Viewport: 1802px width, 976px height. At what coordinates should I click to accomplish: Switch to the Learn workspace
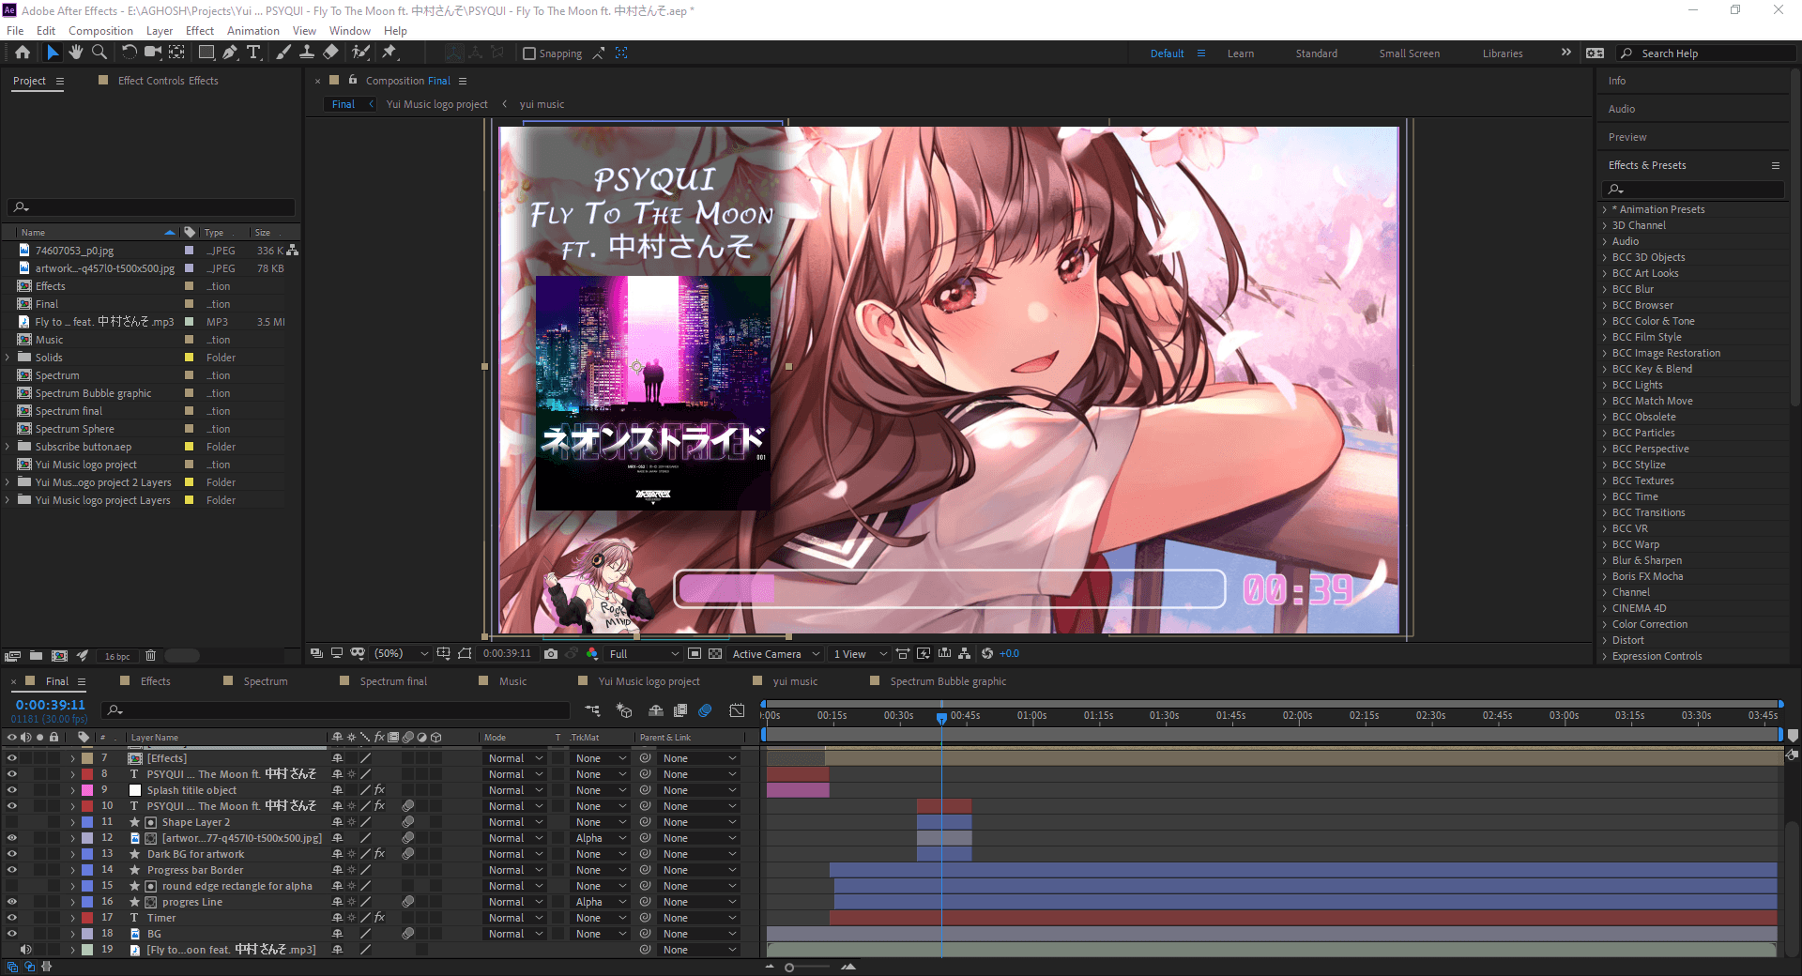pos(1240,53)
